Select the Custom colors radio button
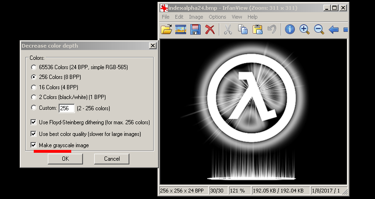 [33, 107]
